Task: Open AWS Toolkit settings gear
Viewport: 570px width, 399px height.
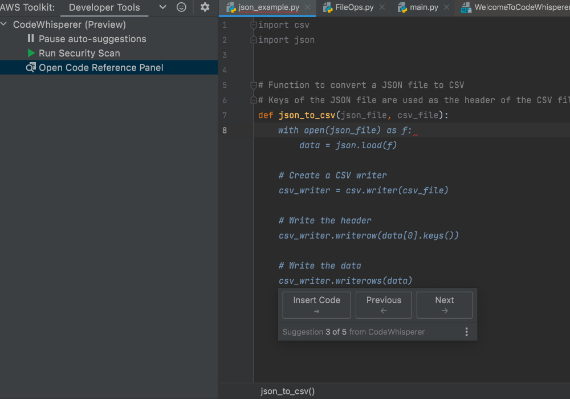Action: click(205, 7)
